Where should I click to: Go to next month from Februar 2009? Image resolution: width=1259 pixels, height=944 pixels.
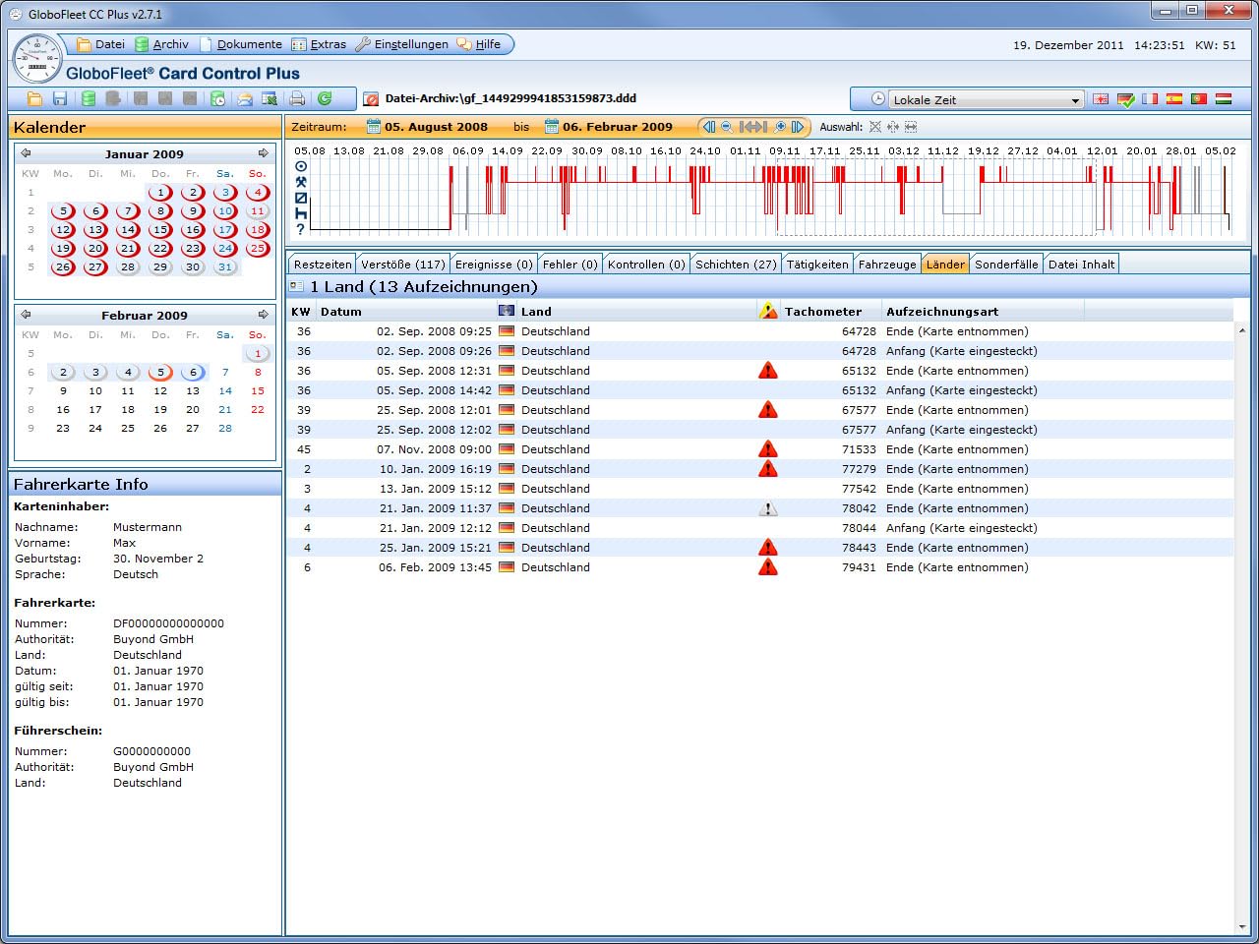click(x=263, y=315)
